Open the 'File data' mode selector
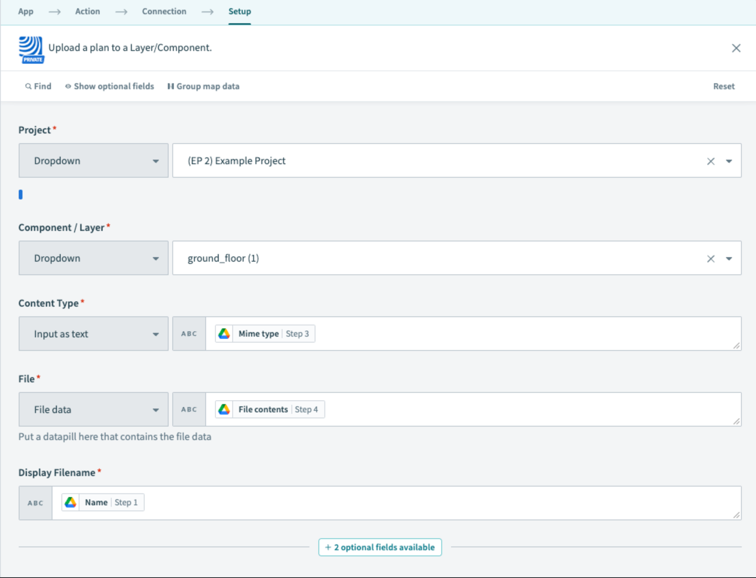 point(94,410)
